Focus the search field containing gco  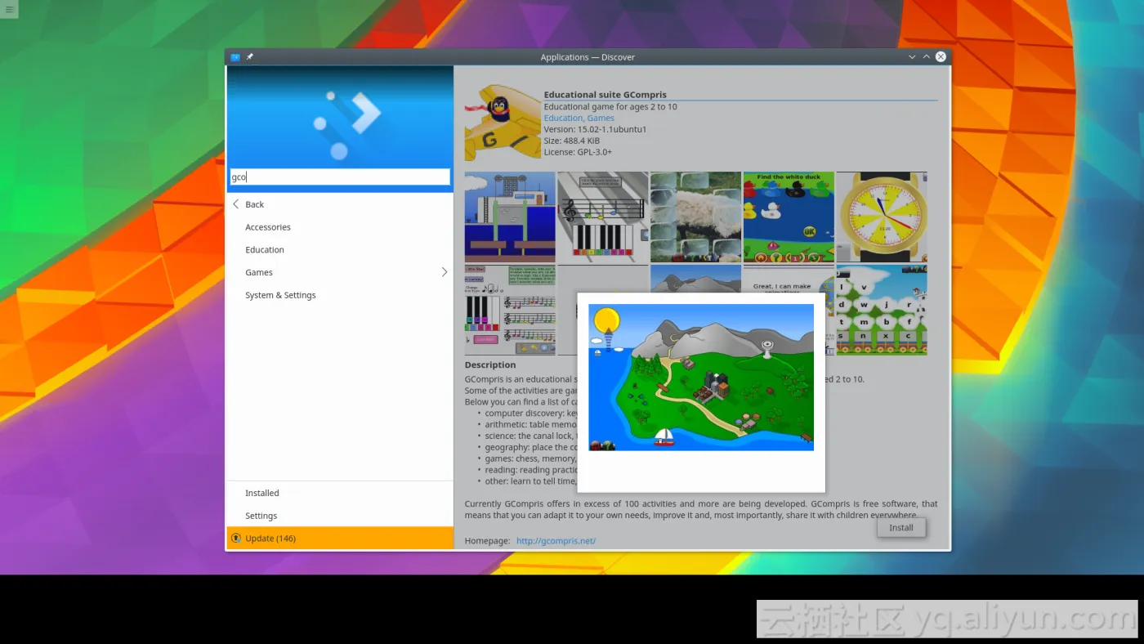coord(340,177)
